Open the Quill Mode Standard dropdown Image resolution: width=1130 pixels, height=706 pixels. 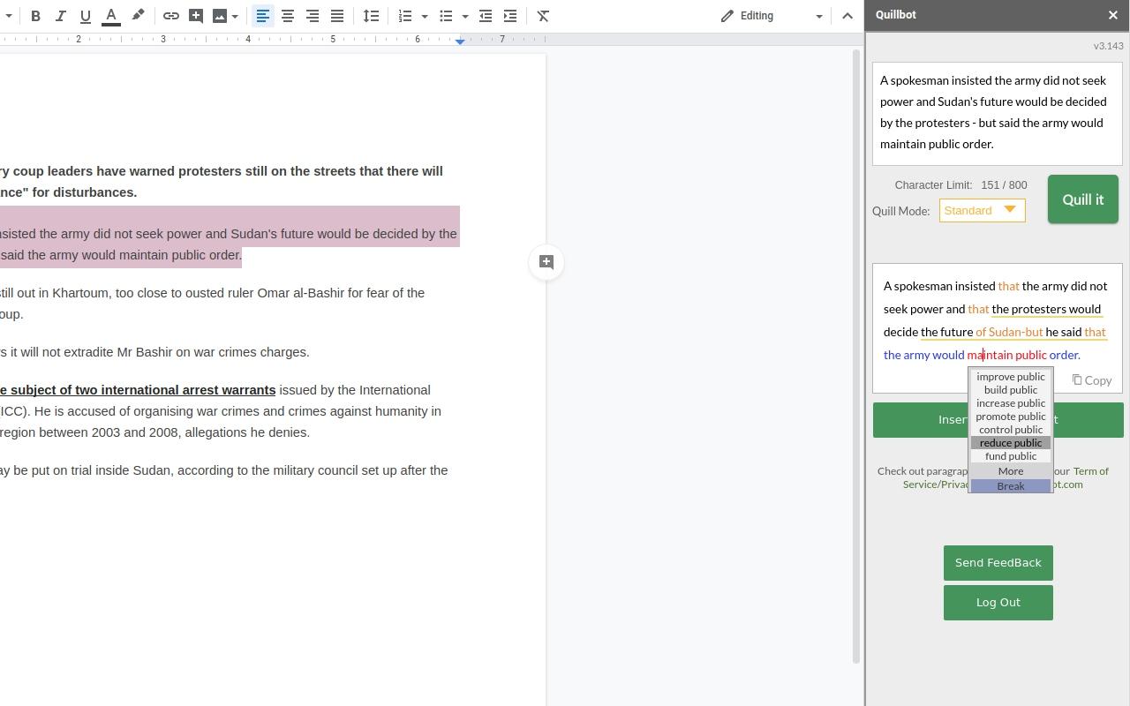983,211
